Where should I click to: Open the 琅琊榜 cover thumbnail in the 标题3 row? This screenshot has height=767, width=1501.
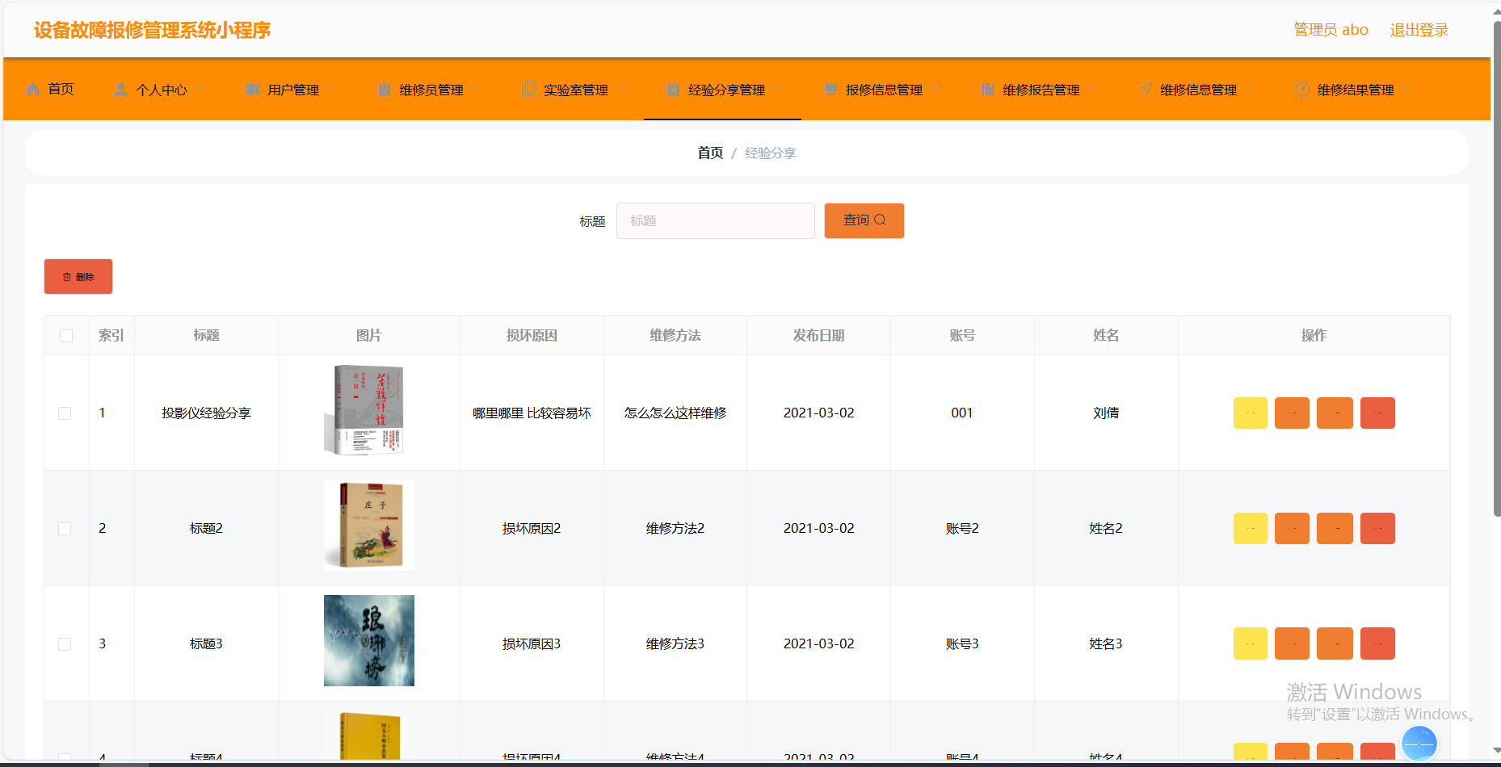[369, 641]
